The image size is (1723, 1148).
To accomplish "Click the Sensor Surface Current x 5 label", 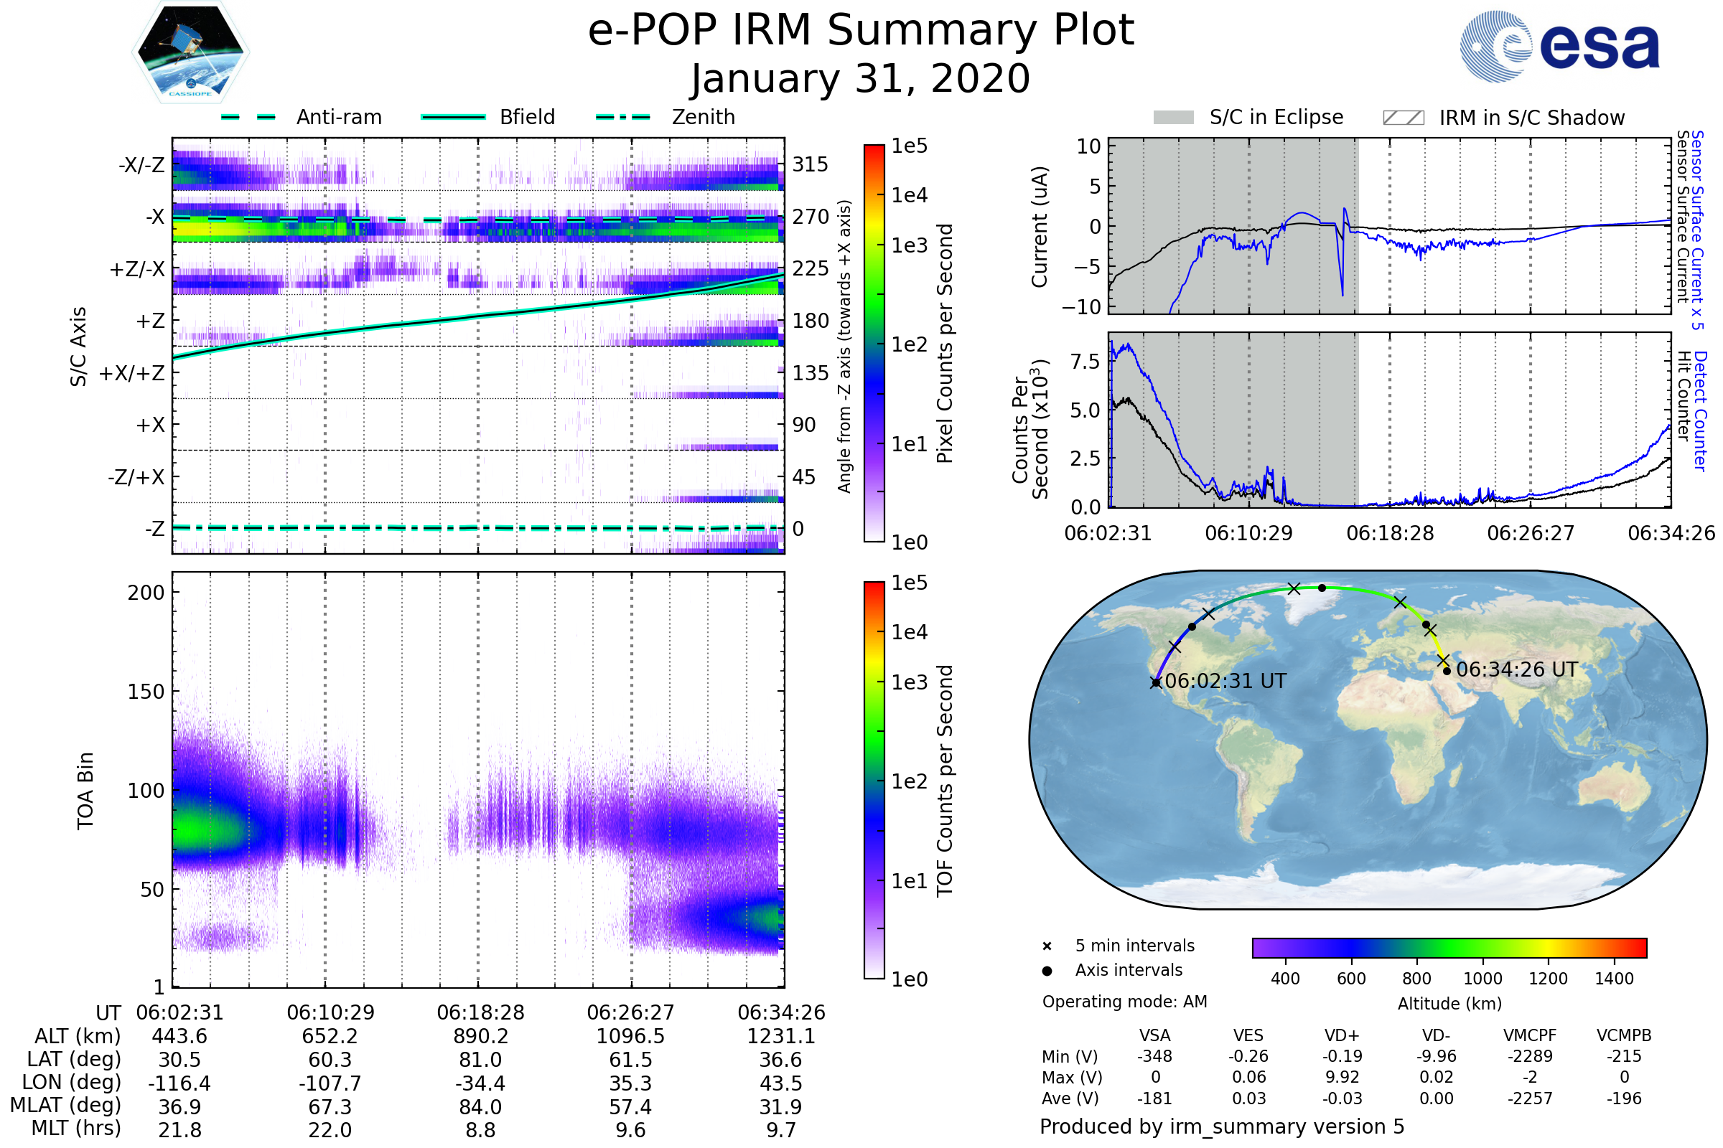I will click(x=1697, y=229).
